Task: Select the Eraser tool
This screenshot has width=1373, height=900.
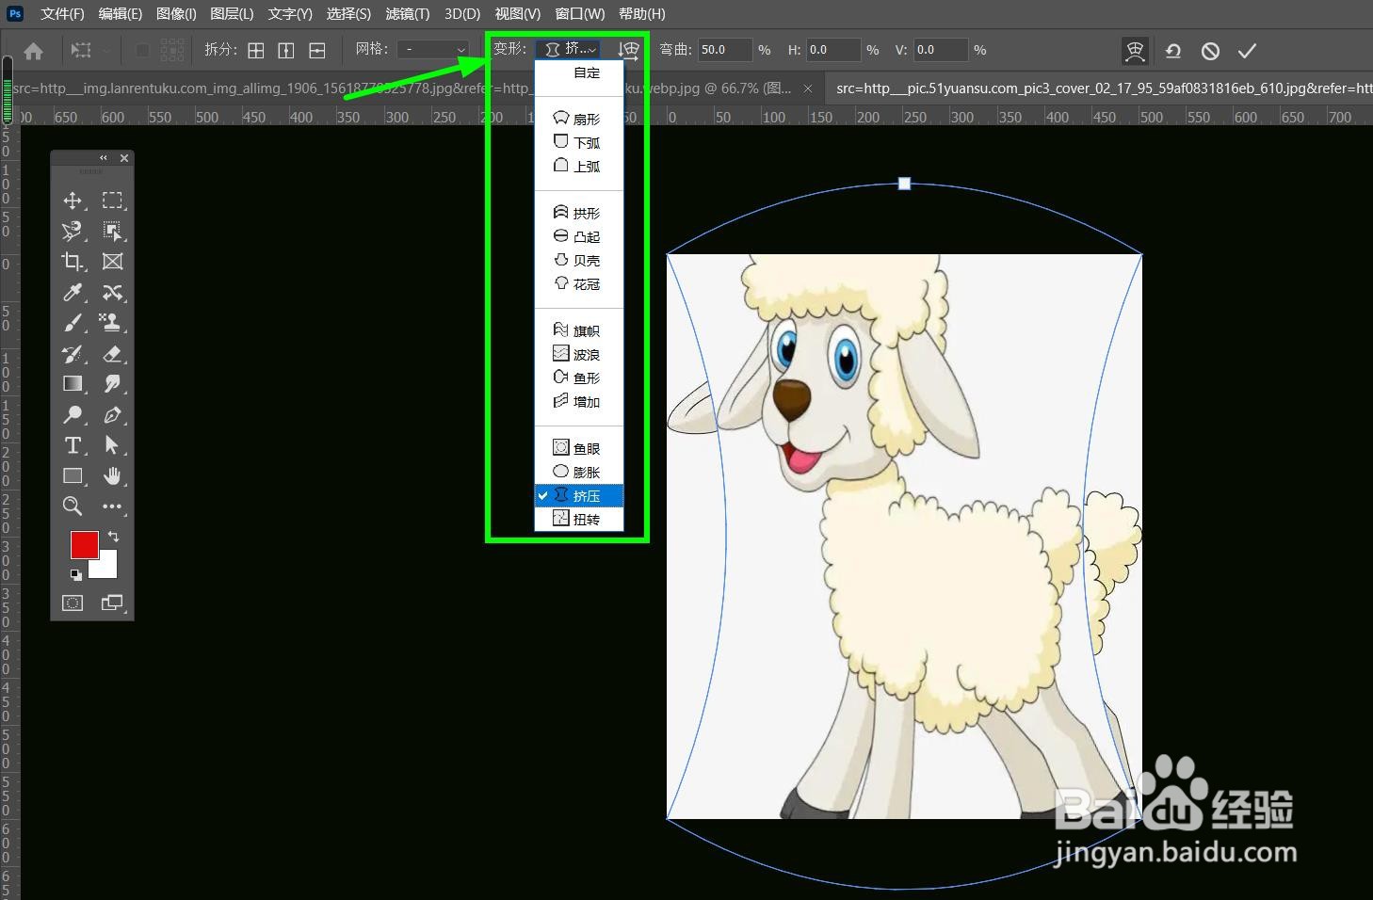Action: point(112,354)
